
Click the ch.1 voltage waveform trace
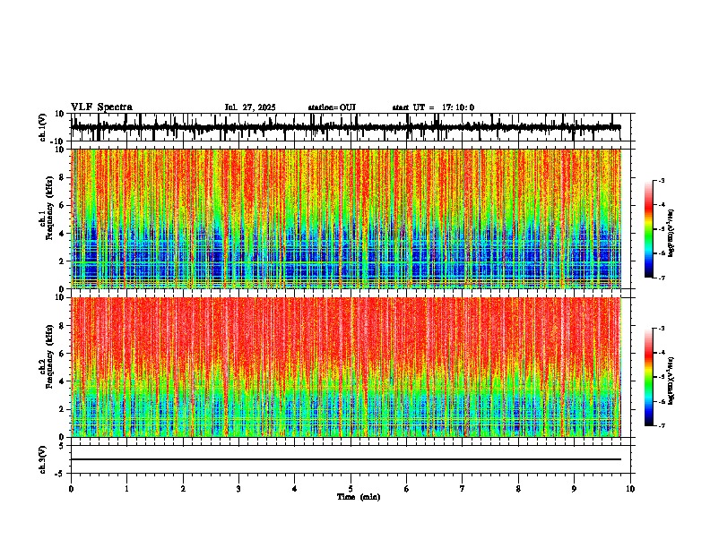pos(345,127)
